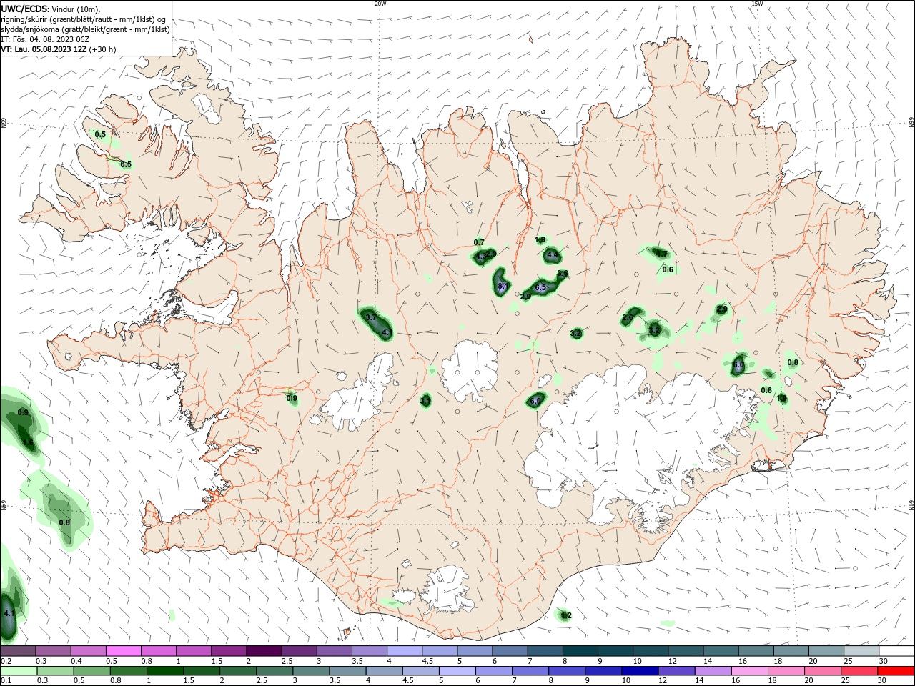
Task: Select the darkest green 1 swatch, lower scale
Action: click(x=164, y=671)
